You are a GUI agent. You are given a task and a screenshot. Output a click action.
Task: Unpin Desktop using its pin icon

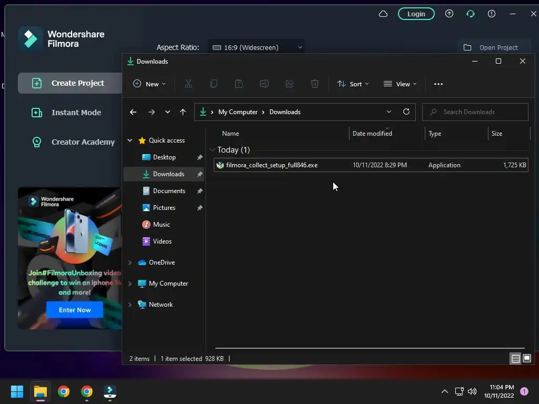point(199,157)
